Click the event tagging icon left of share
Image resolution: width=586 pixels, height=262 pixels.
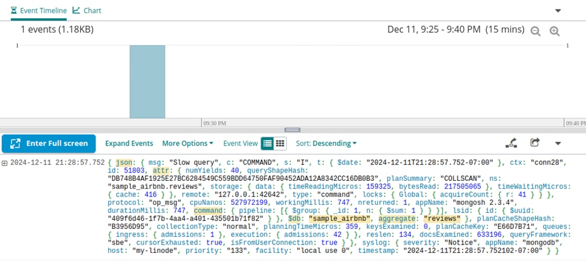[x=511, y=143]
